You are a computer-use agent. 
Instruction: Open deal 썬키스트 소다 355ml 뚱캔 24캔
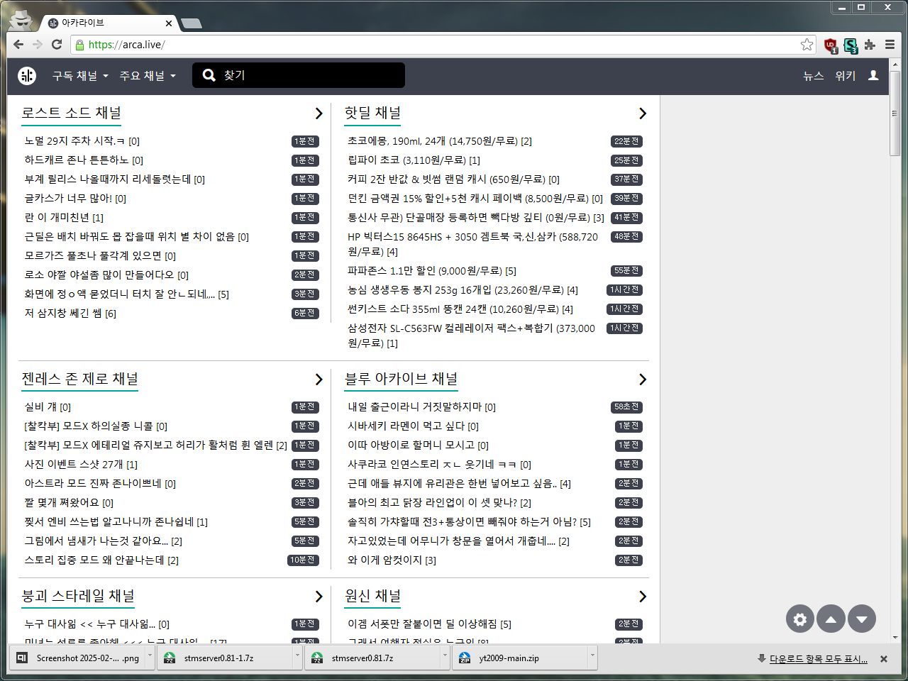click(460, 309)
